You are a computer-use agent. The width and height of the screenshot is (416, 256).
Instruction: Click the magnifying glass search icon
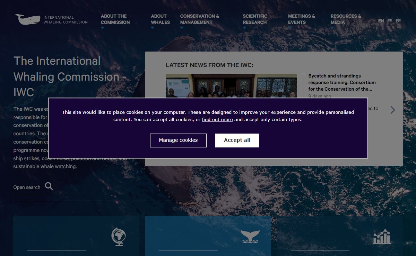coord(49,186)
